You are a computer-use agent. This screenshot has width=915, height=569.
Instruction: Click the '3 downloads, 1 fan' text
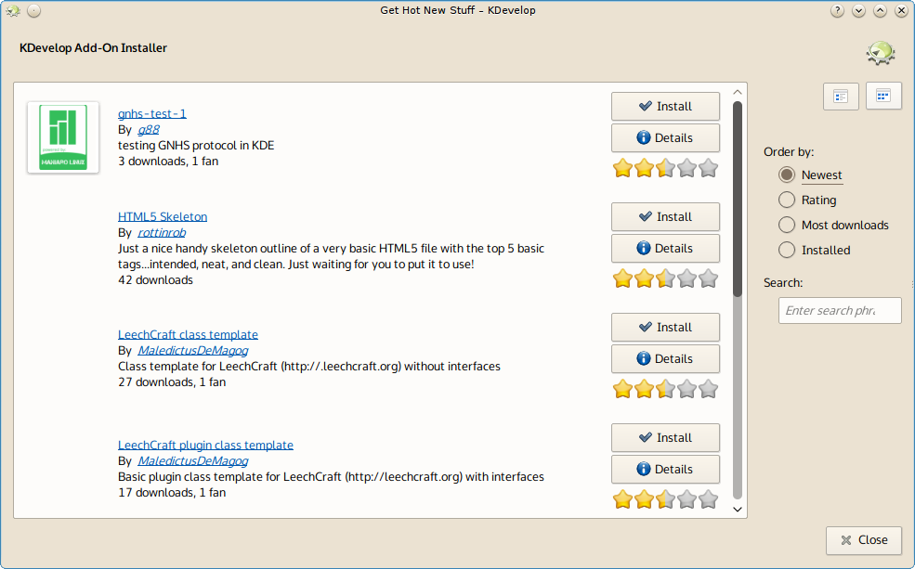point(168,161)
